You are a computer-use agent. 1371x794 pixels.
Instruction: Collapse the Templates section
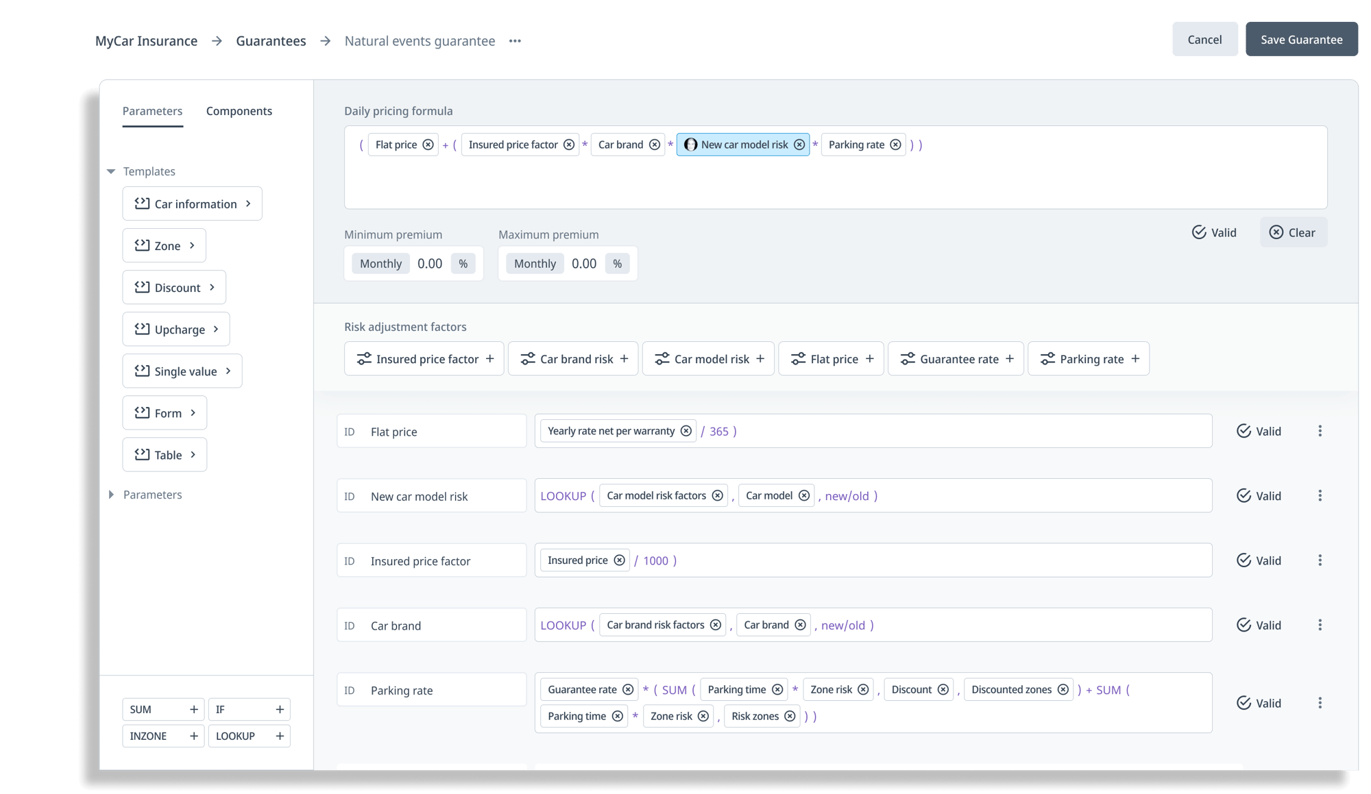coord(111,171)
